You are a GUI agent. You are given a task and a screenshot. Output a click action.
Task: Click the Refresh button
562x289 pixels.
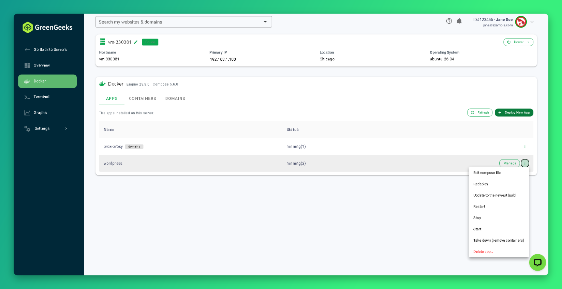(x=480, y=112)
